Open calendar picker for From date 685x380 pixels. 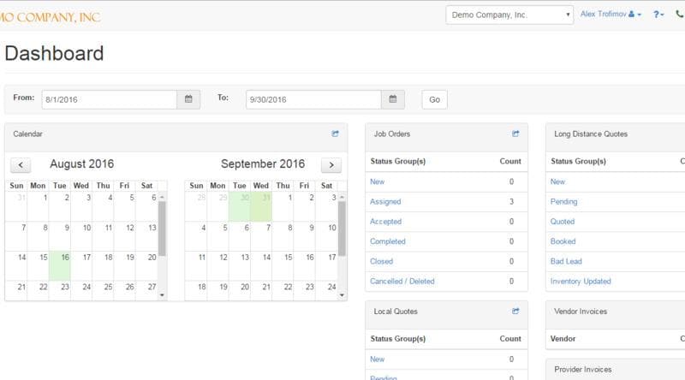pyautogui.click(x=188, y=99)
